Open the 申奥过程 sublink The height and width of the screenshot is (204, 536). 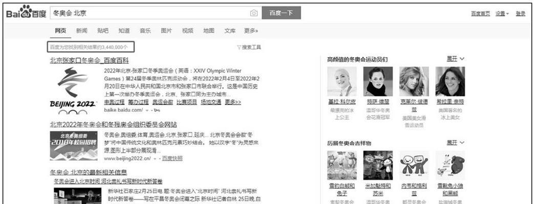(x=114, y=102)
